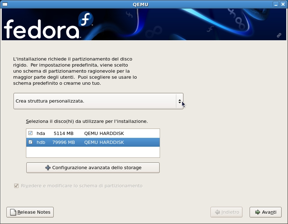Screen dimensions: 288x224
Task: Click the 'Crea struttura personalizzata.' combo box text
Action: [x=50, y=101]
